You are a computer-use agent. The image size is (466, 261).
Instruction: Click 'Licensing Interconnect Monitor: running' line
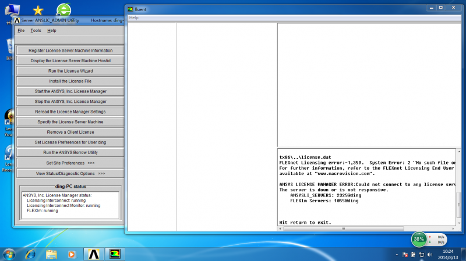(63, 206)
